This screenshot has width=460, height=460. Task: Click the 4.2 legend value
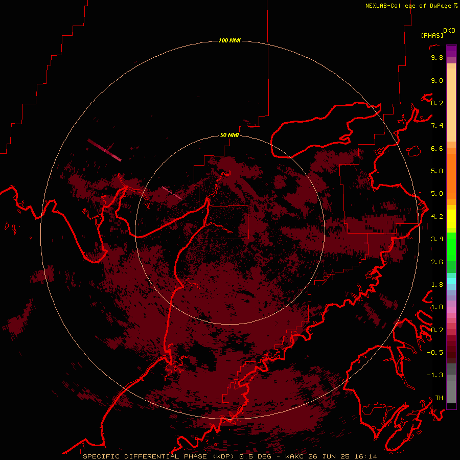pos(437,217)
